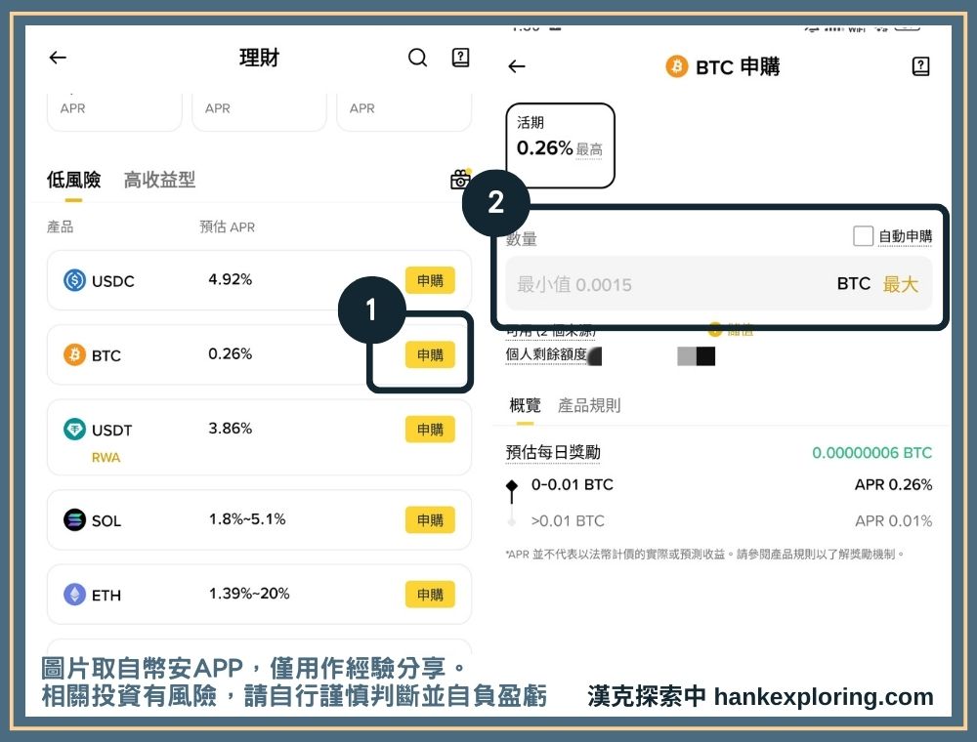Open the help icon on BTC 申購 page
Viewport: 977px width, 742px height.
(x=919, y=66)
